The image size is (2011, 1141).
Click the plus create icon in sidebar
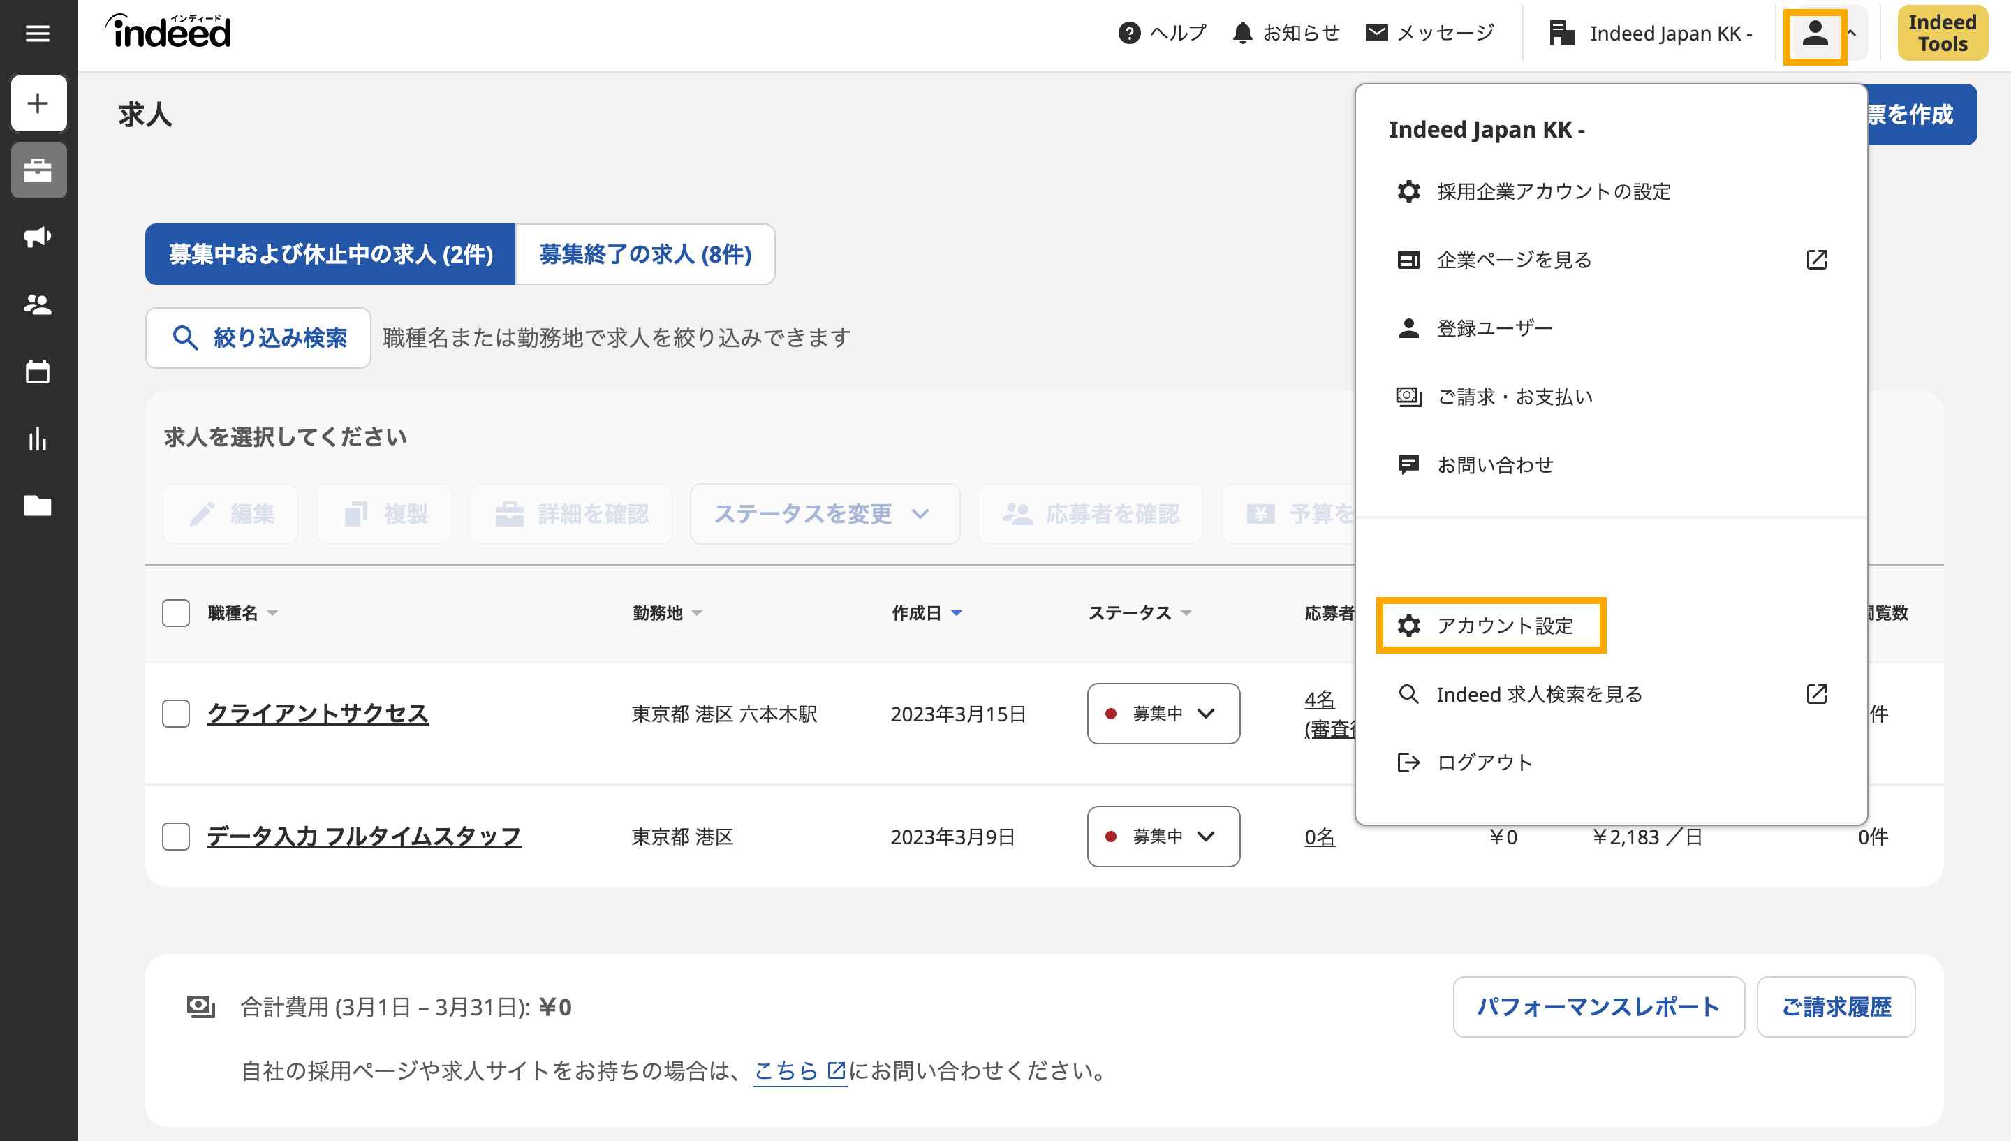pyautogui.click(x=38, y=103)
